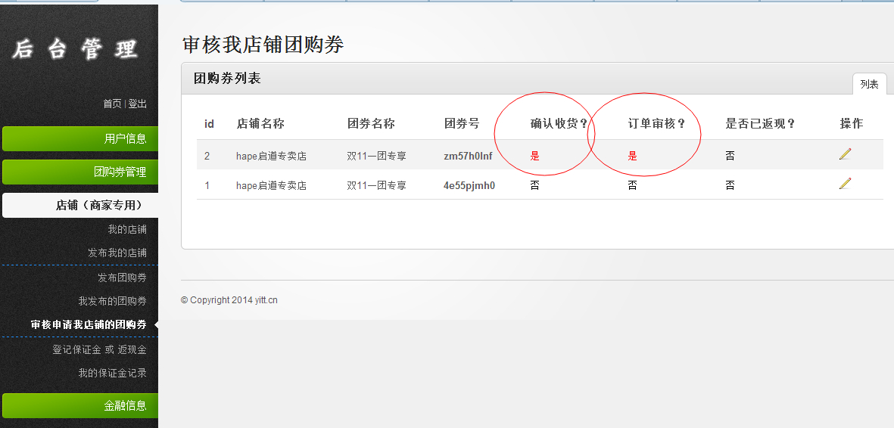Click 否 under 是否已返现？ in 4e55pjmh0 row
894x428 pixels.
click(730, 185)
